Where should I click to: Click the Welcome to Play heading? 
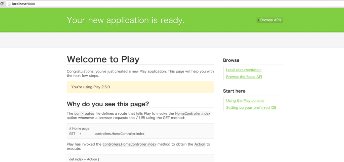[x=103, y=59]
